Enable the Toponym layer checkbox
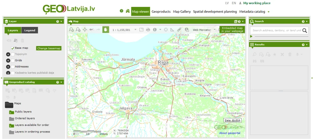The height and width of the screenshot is (139, 313). click(13, 54)
